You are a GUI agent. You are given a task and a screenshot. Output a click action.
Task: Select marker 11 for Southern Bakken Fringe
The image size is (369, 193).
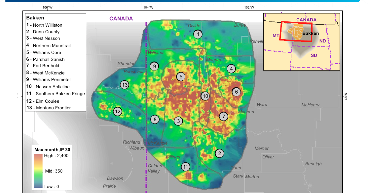click(x=186, y=167)
